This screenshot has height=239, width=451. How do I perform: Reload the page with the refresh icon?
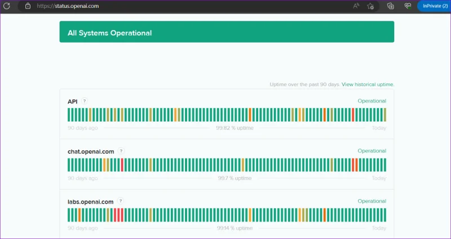point(7,6)
